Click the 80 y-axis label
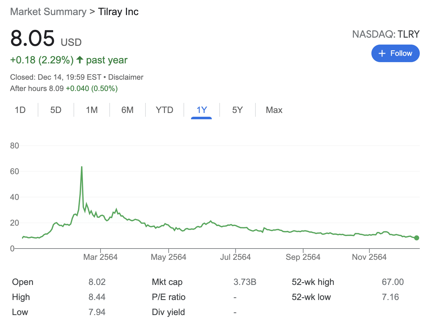 [14, 146]
